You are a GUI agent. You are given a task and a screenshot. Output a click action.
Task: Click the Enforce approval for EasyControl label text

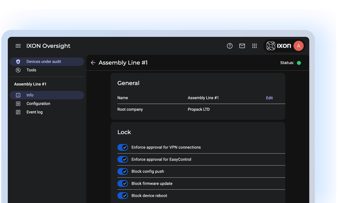tap(161, 159)
